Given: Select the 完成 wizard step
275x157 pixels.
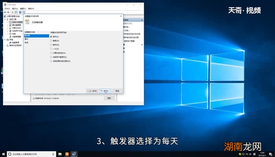Looking at the screenshot, I should click(26, 42).
